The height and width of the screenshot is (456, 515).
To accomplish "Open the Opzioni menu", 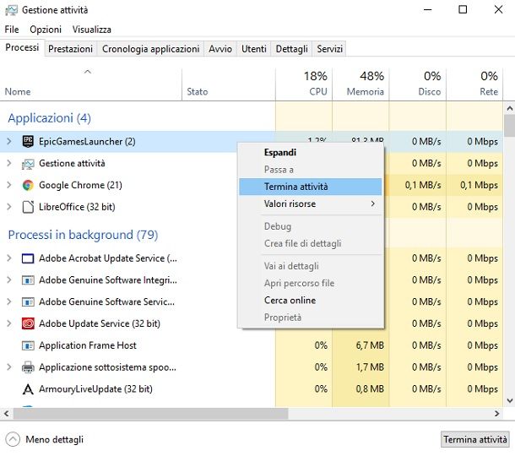I will [46, 30].
